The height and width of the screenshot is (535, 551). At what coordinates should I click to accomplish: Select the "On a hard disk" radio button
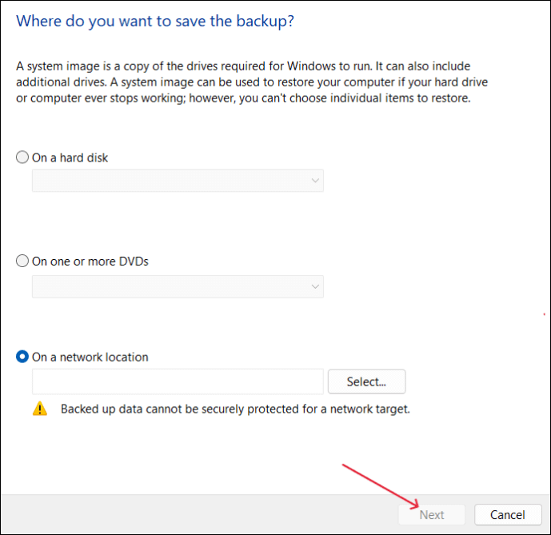coord(22,158)
